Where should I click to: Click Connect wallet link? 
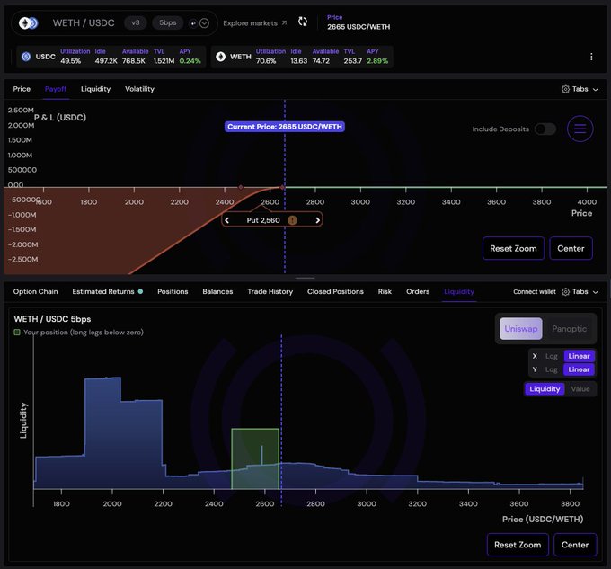coord(535,292)
